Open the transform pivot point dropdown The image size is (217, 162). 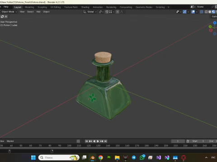[x=101, y=12]
